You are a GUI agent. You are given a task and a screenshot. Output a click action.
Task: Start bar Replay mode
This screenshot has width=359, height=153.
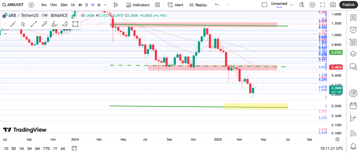[198, 5]
